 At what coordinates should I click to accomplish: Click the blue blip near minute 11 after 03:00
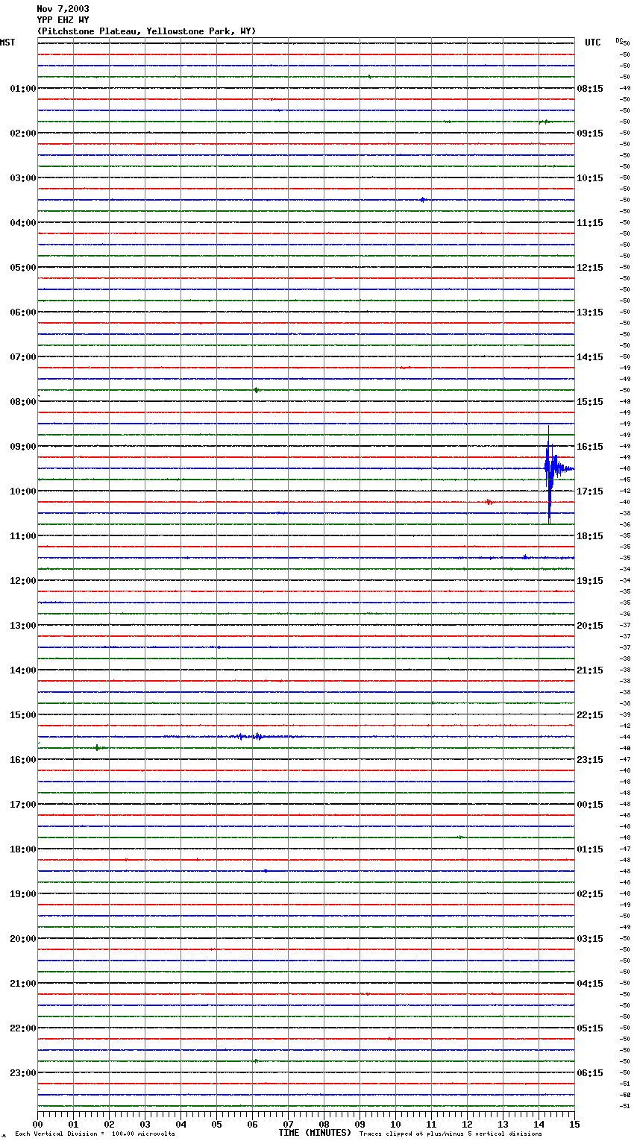tap(423, 200)
